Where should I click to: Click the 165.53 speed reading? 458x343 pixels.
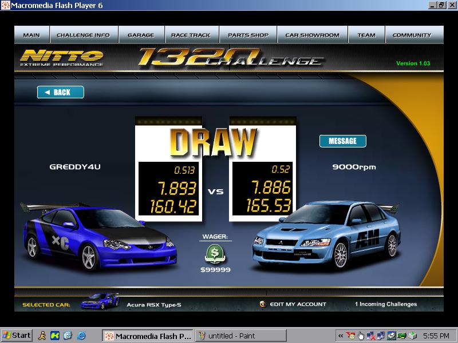(x=269, y=206)
